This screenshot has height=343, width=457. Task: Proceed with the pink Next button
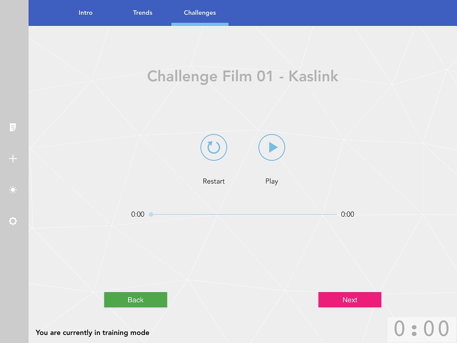[x=350, y=300]
